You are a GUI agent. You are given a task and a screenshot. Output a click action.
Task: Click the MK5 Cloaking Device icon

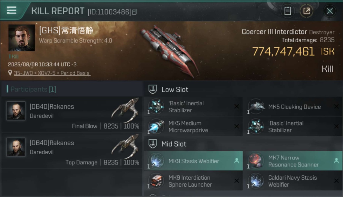coord(256,106)
